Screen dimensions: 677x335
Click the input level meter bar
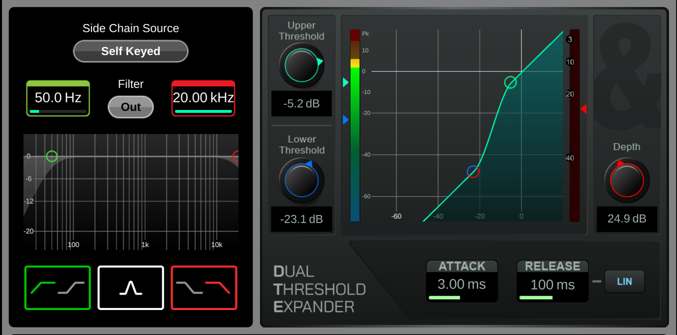355,125
